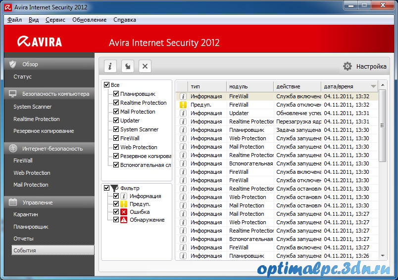Screen dimensions: 398x280
Task: Click the scroll up arrow of the event list
Action: (x=383, y=85)
